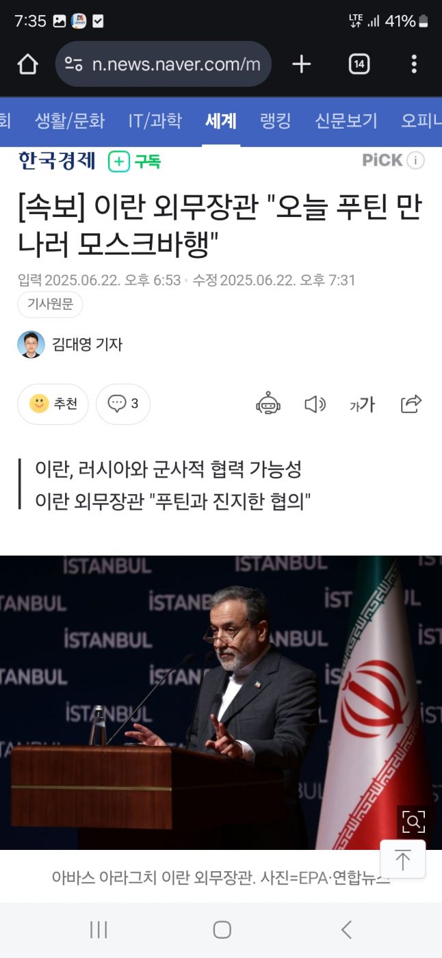The height and width of the screenshot is (958, 442).
Task: Open the 기사원문 original article link
Action: pyautogui.click(x=50, y=305)
